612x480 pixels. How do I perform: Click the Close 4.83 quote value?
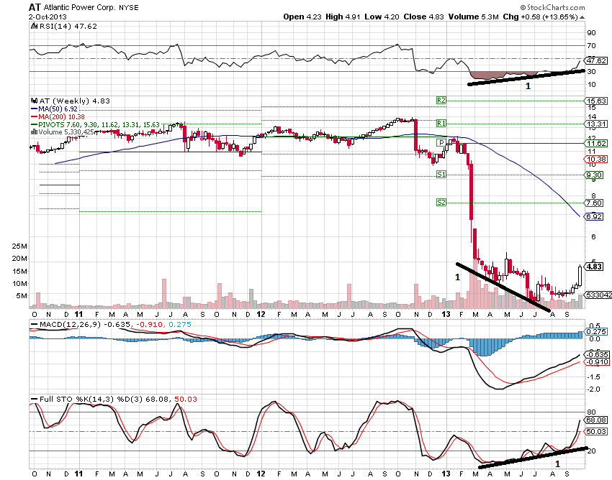[x=424, y=17]
